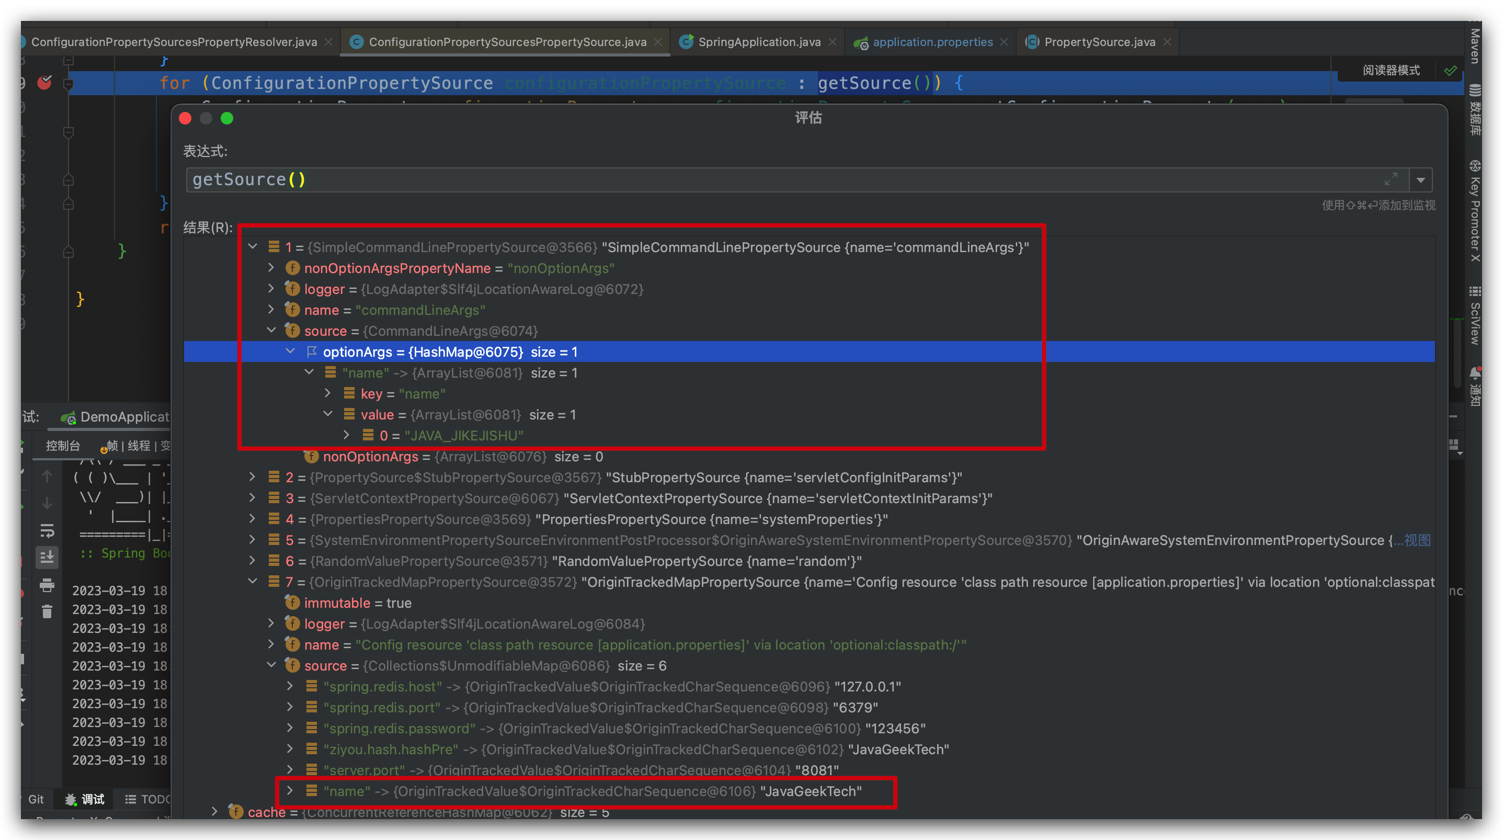Click the print icon in the console toolbar
The width and height of the screenshot is (1503, 840).
click(x=47, y=585)
